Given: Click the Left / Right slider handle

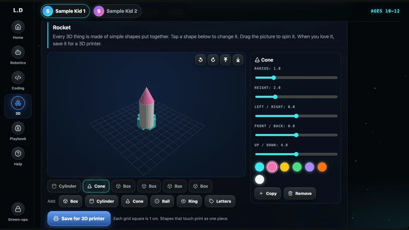Looking at the screenshot, I should 296,116.
